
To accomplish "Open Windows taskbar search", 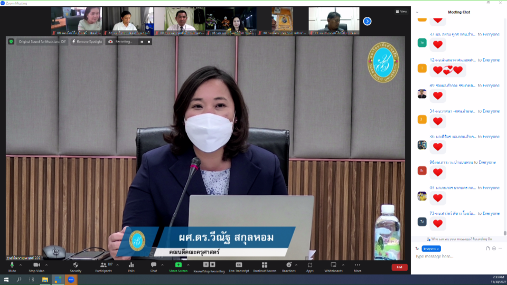I will [19, 280].
